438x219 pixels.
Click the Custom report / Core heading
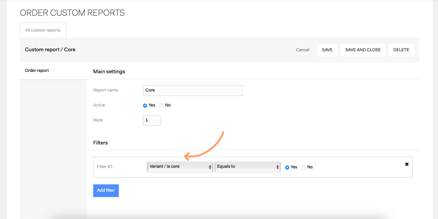(x=50, y=50)
